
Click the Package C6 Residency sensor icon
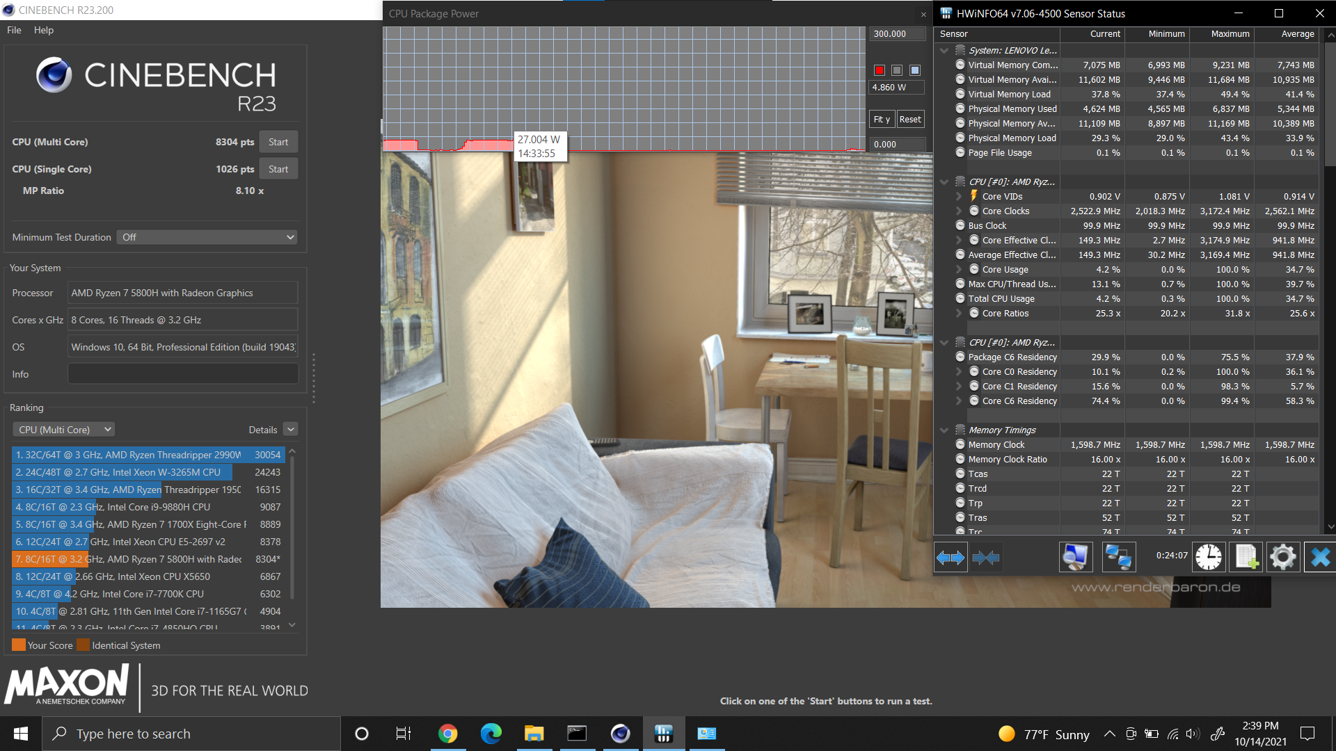(x=960, y=357)
